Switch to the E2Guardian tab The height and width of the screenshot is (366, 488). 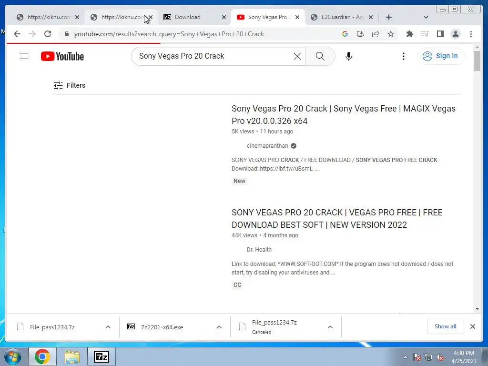(x=338, y=17)
